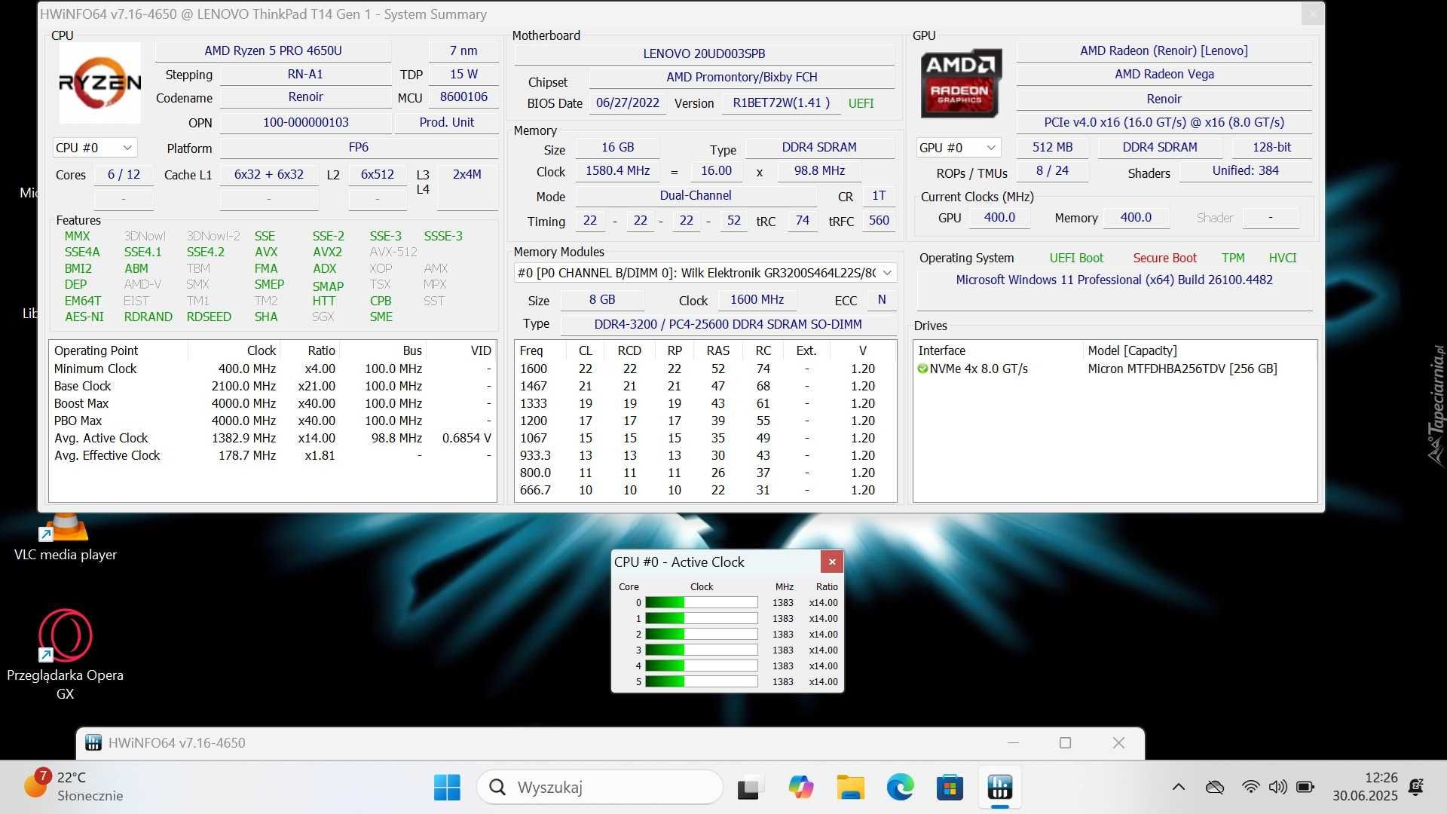Open notification center bell icon
Screen dimensions: 1447x814
tap(1416, 787)
